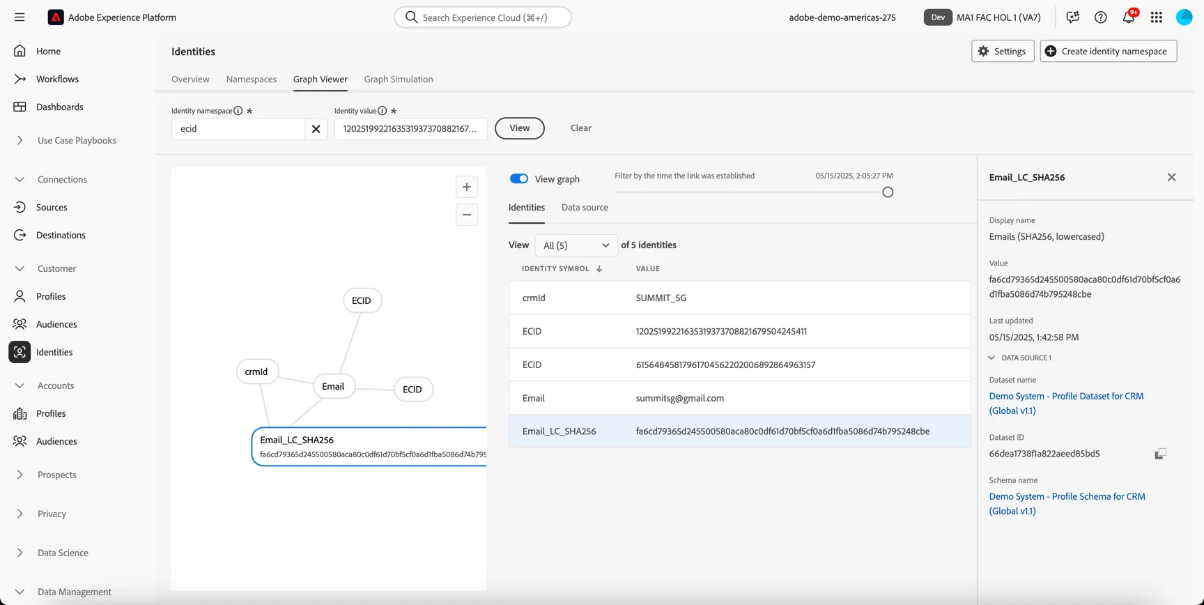Zoom in on the graph with plus

pos(467,187)
